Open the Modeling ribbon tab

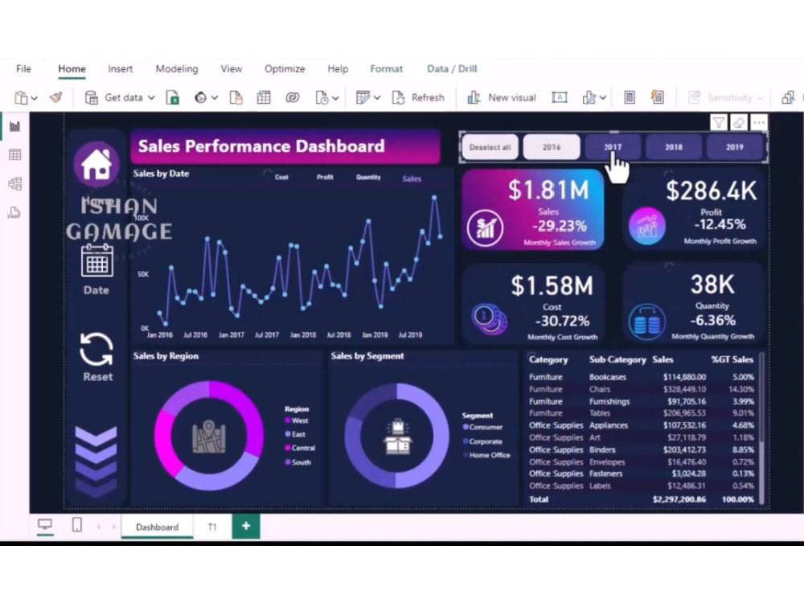[x=177, y=68]
